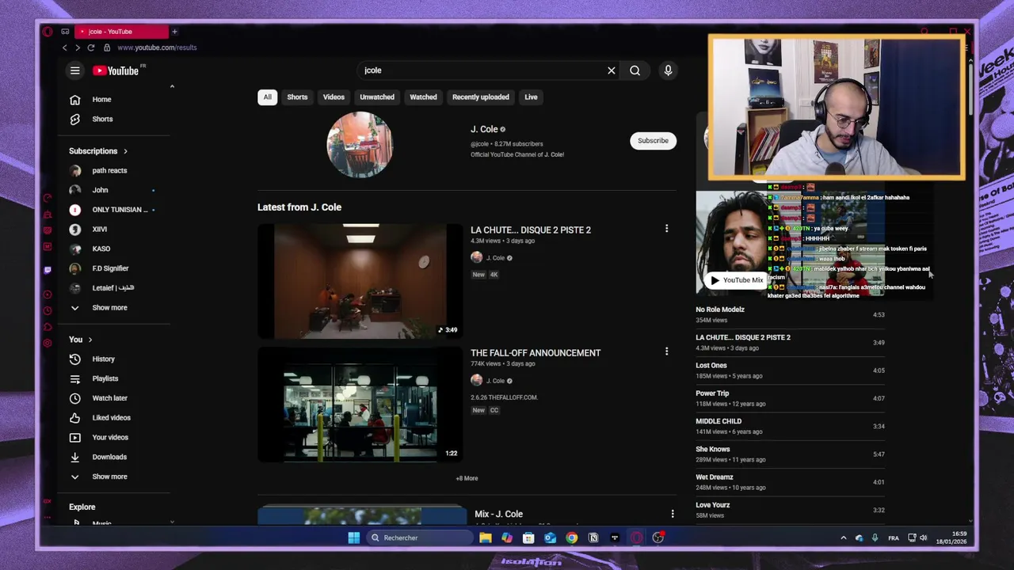Open volume control in system tray
1014x570 pixels.
(923, 538)
